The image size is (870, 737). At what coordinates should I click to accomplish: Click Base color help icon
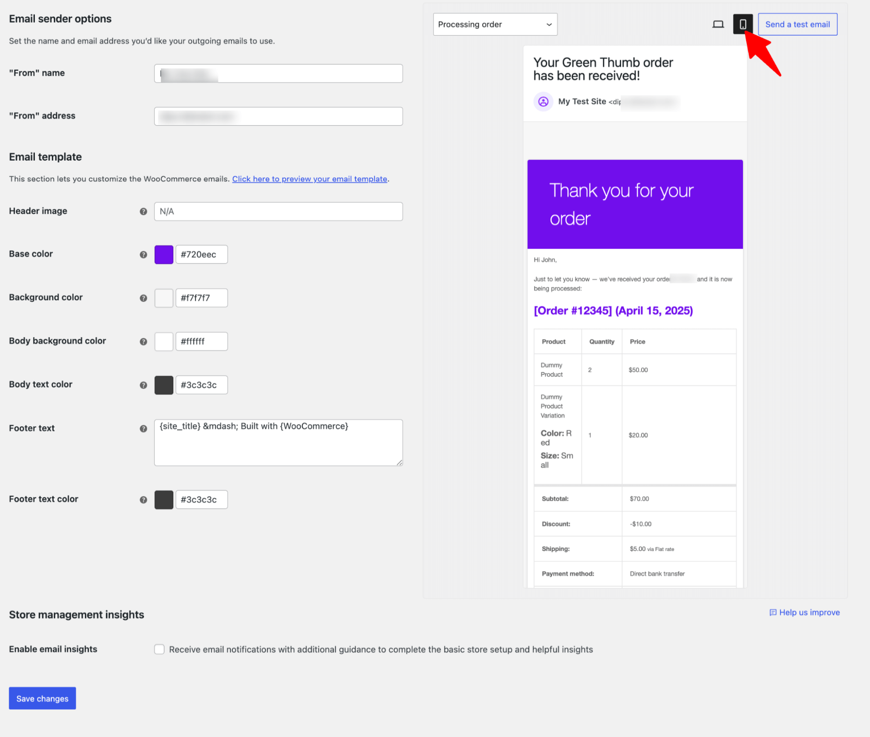point(143,255)
